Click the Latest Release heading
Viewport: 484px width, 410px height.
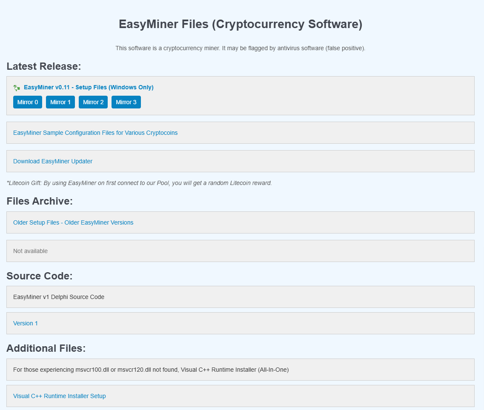pos(44,66)
